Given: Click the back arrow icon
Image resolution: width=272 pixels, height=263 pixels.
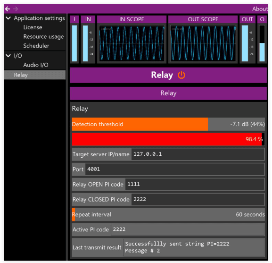Looking at the screenshot, I should click(8, 8).
